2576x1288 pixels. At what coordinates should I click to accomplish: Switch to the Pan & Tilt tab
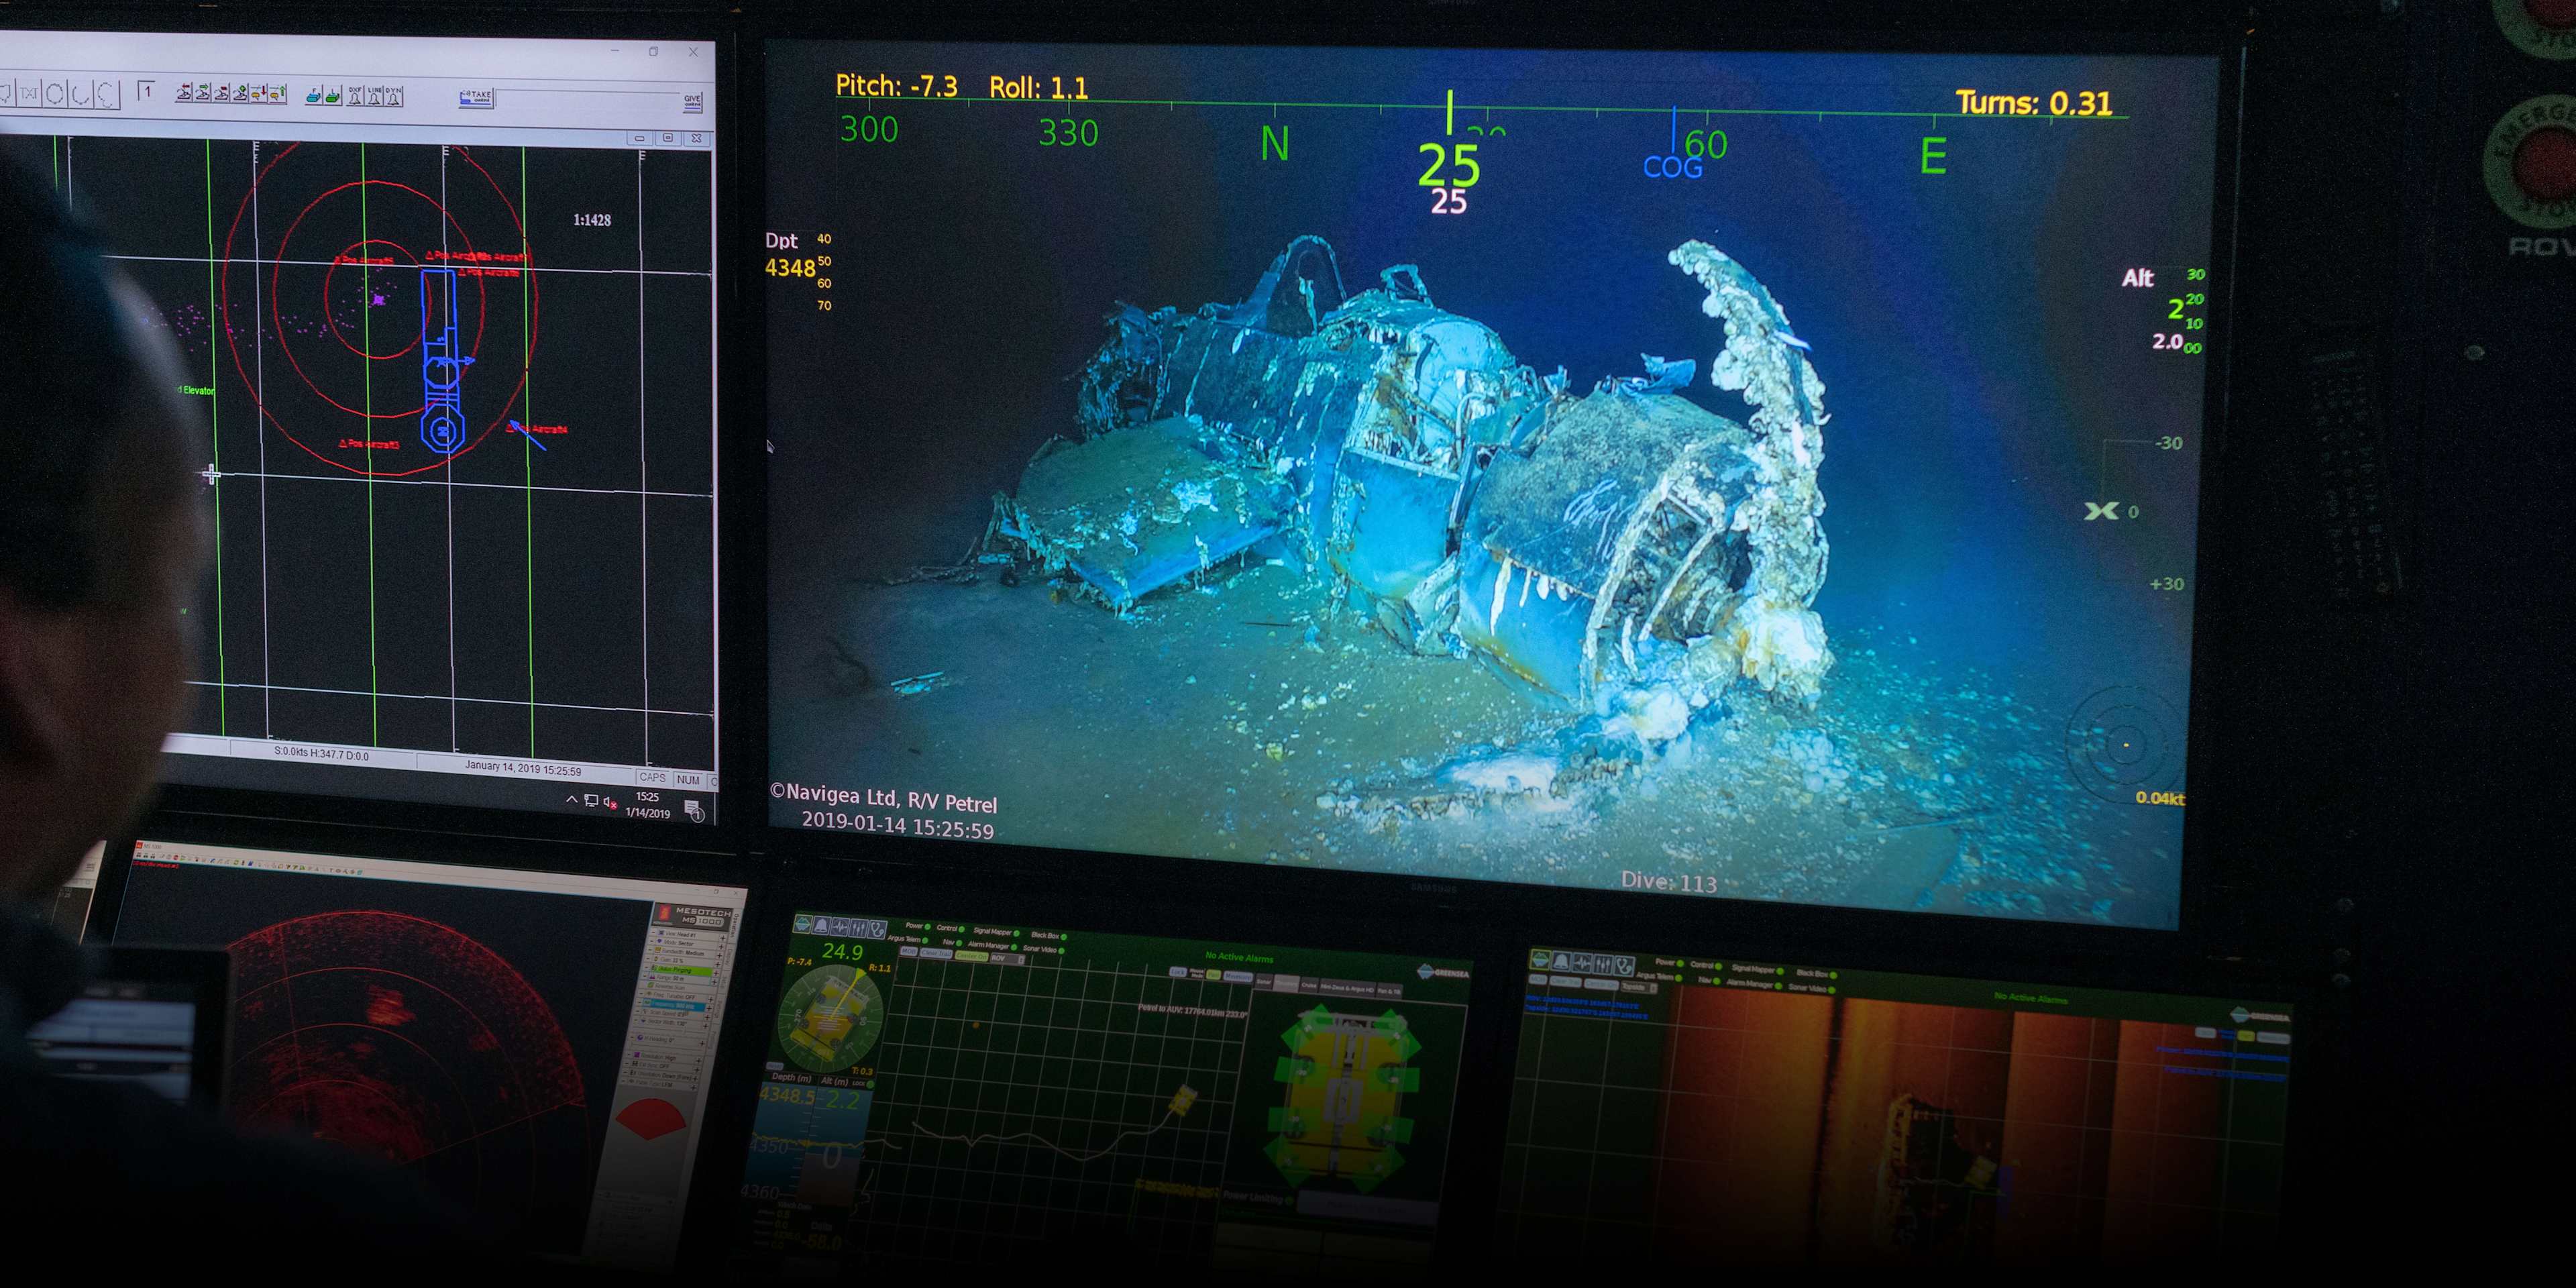tap(1389, 991)
